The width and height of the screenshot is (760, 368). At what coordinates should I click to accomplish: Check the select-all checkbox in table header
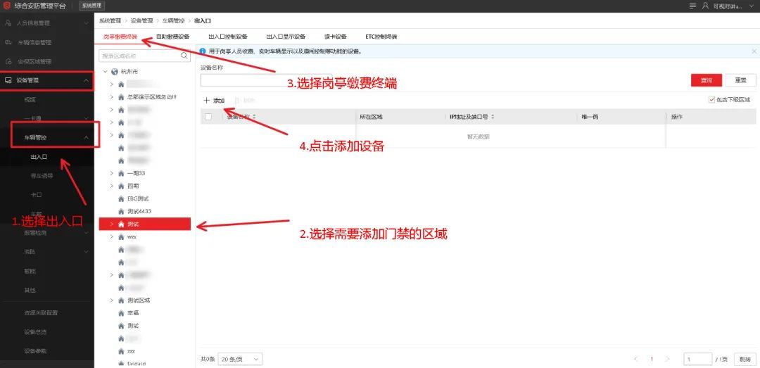[208, 117]
